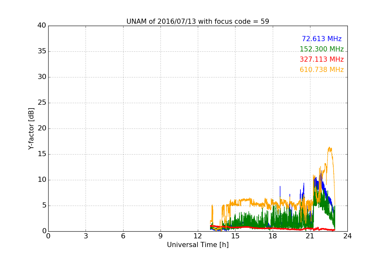This screenshot has width=386, height=257.
Task: Click the x-axis tick label 6
Action: (x=123, y=236)
